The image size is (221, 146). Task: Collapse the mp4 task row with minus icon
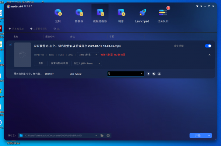point(10,44)
